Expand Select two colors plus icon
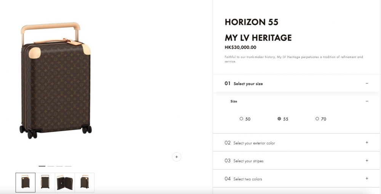 pos(367,178)
